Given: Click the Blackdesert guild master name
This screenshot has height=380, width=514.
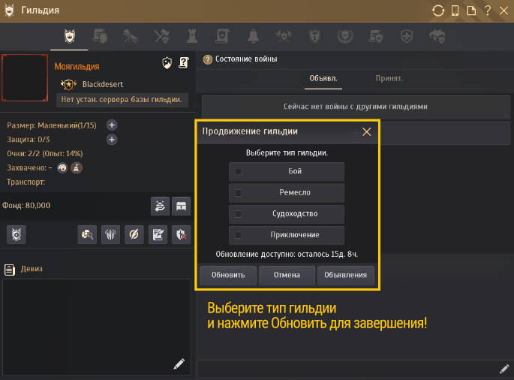Looking at the screenshot, I should [103, 84].
